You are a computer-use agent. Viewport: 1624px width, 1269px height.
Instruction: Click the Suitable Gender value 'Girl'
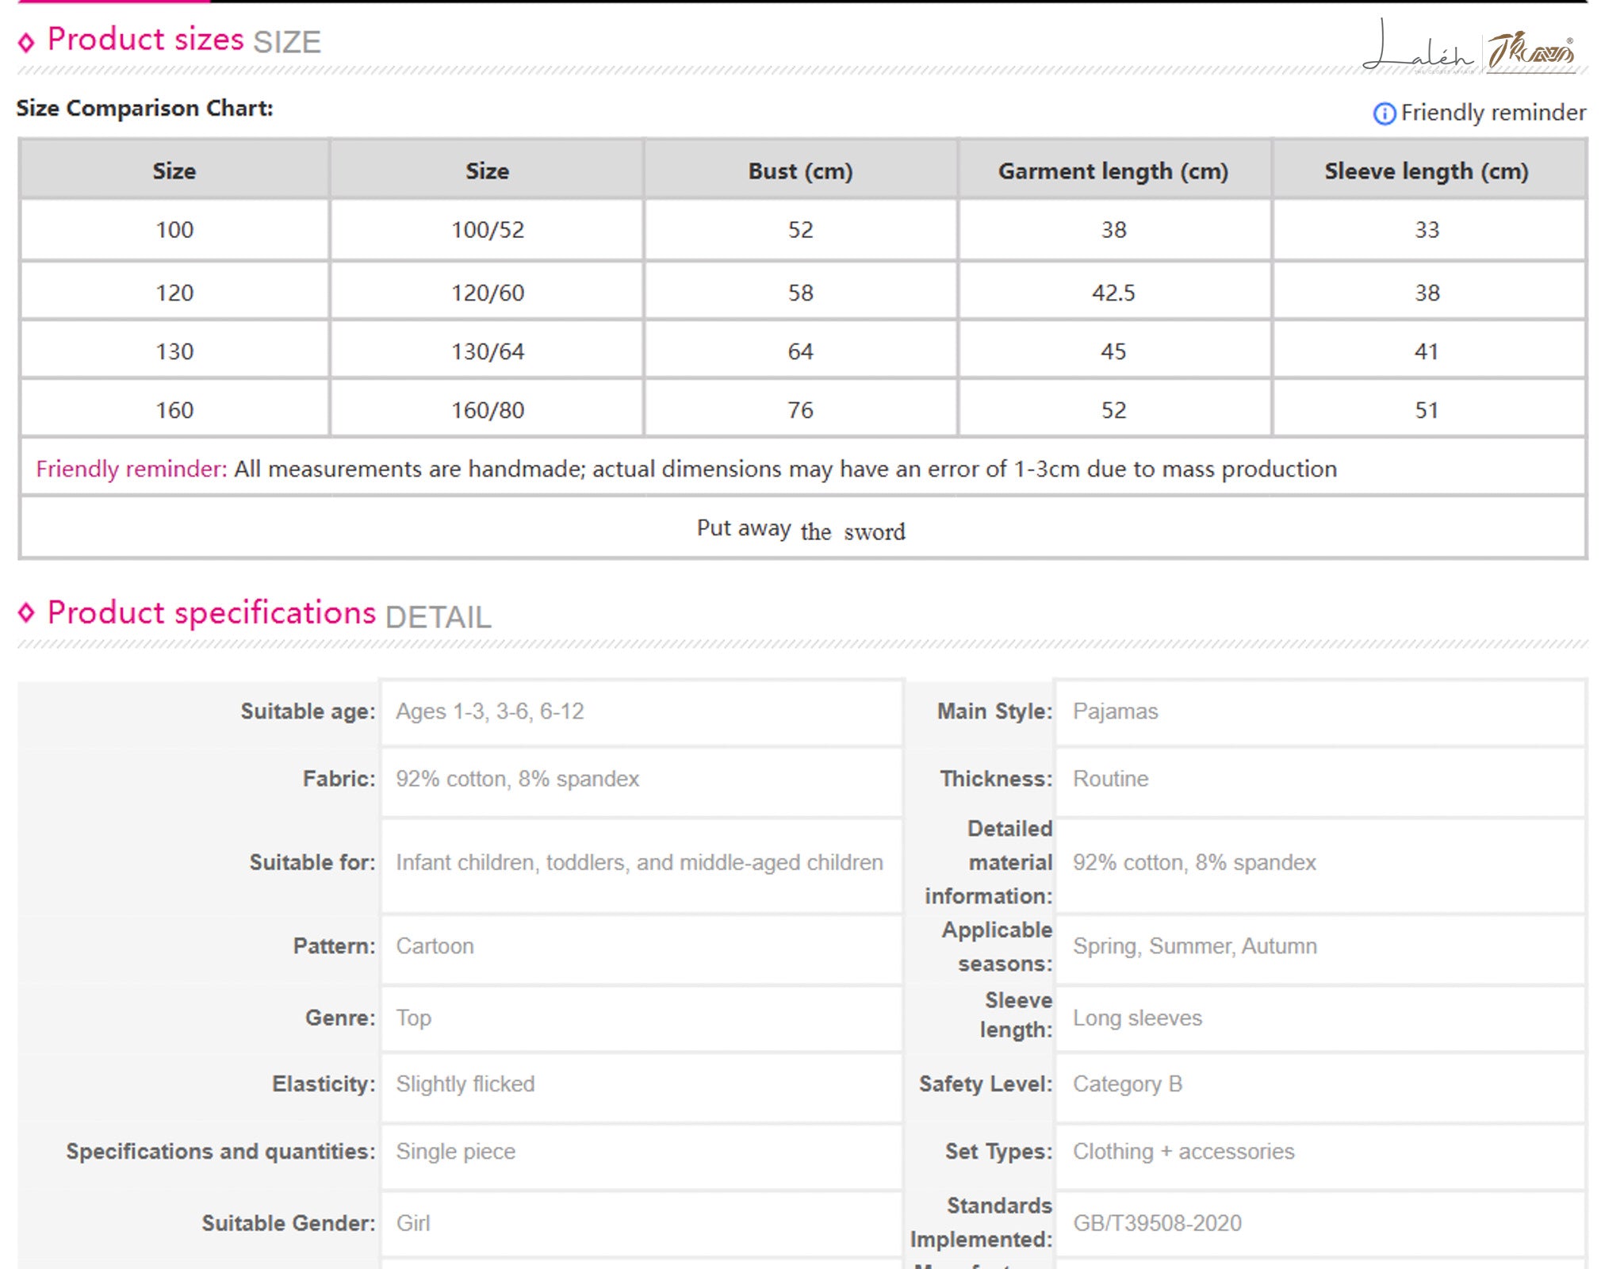pyautogui.click(x=413, y=1223)
